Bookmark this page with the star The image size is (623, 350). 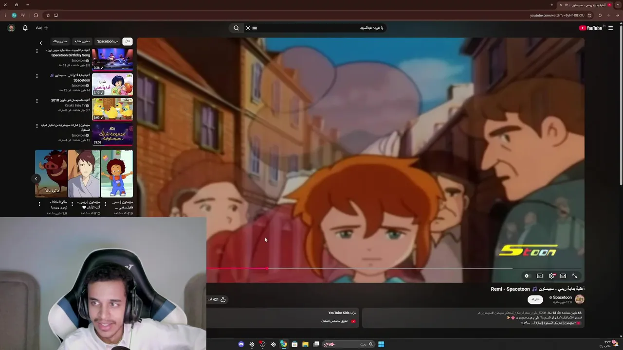click(48, 15)
